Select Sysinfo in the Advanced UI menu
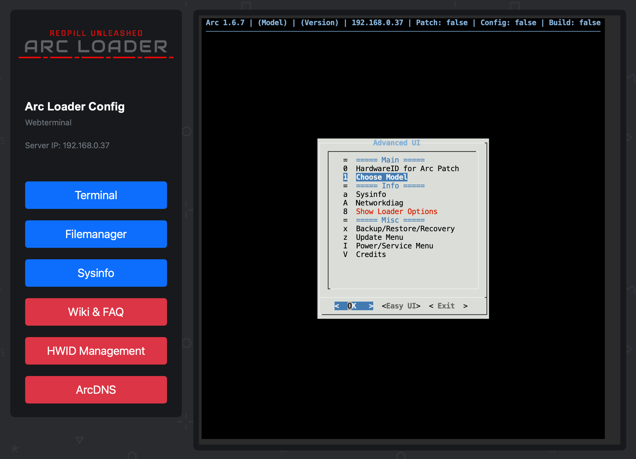The height and width of the screenshot is (459, 636). pyautogui.click(x=371, y=194)
